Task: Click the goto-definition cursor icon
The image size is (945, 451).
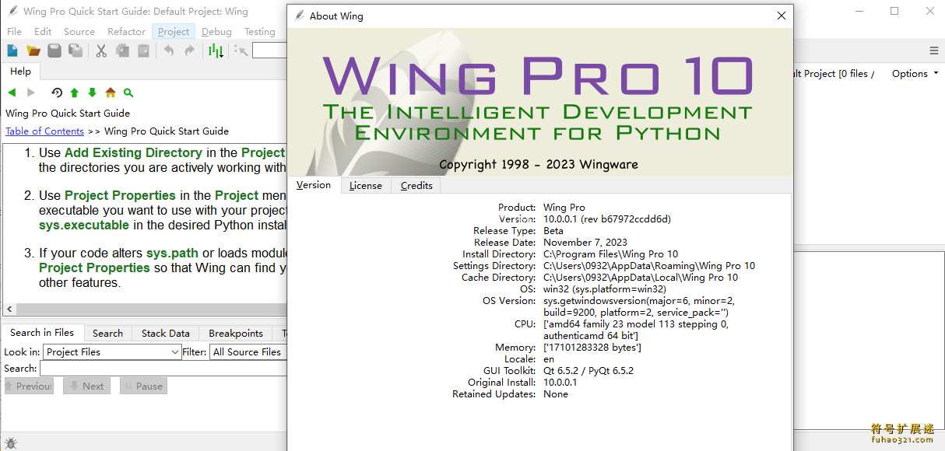Action: coord(241,51)
